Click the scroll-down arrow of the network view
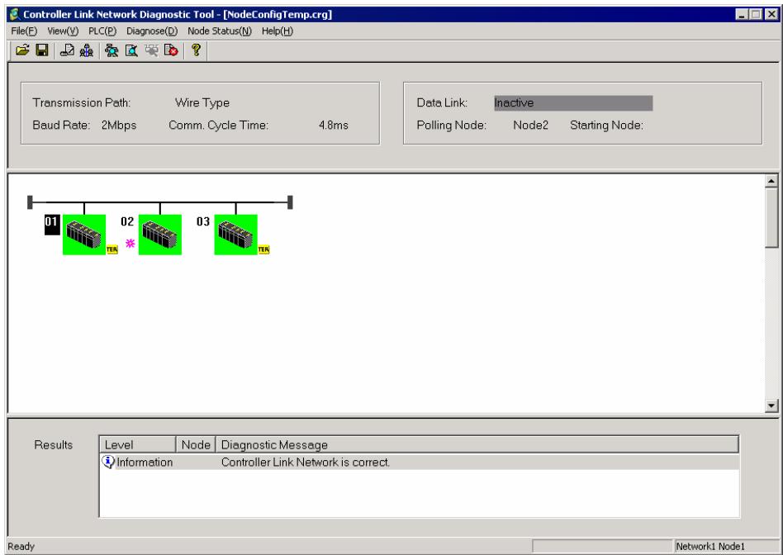This screenshot has width=783, height=555. pos(771,406)
